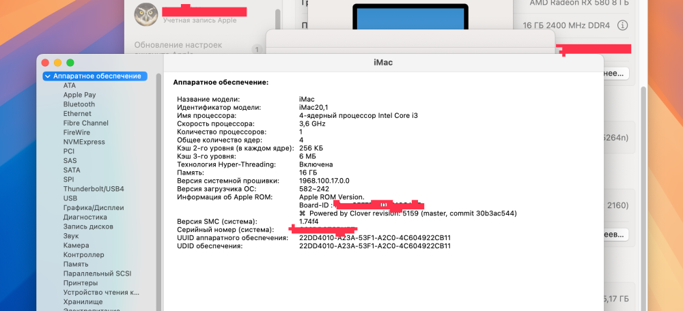
Task: Open the Графика/Дисплеи section
Action: tap(94, 207)
